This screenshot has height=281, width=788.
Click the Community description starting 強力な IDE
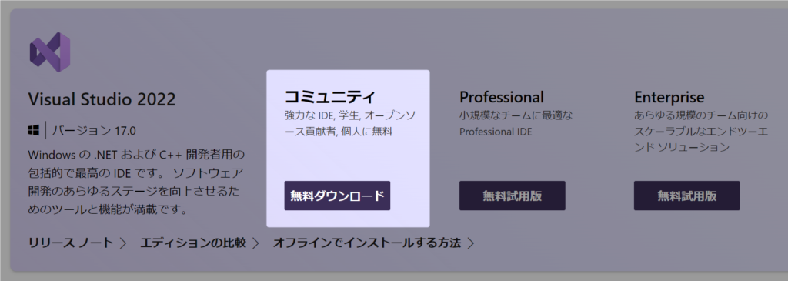click(x=350, y=124)
